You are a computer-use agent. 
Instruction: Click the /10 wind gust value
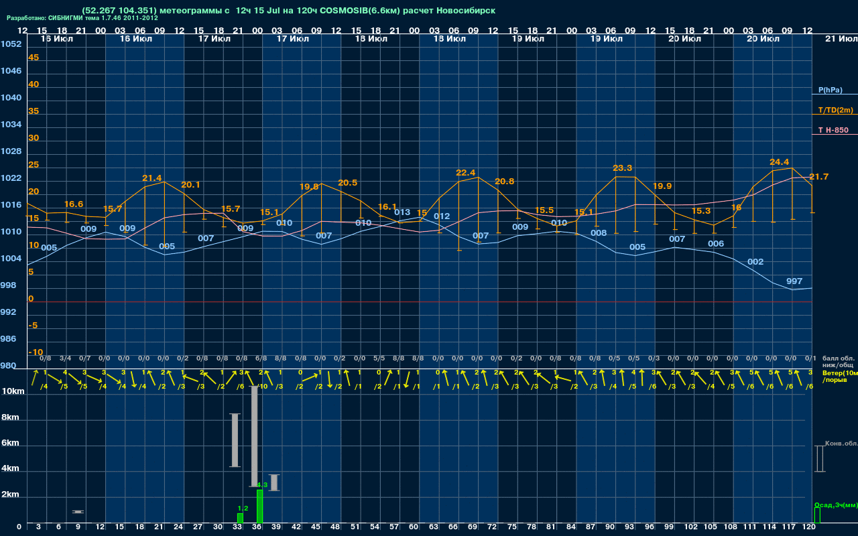[x=262, y=387]
